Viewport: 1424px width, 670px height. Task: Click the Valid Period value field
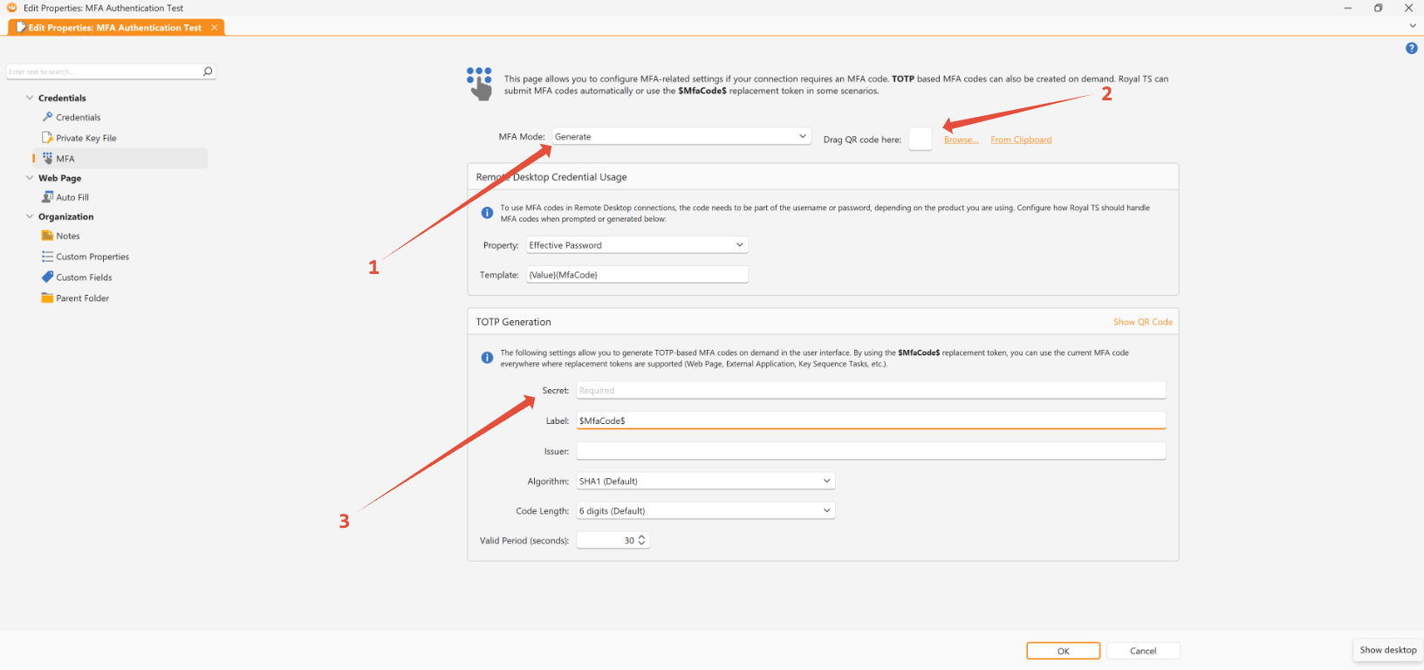606,540
